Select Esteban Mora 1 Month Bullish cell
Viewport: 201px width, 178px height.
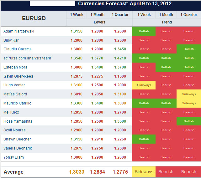[166, 67]
